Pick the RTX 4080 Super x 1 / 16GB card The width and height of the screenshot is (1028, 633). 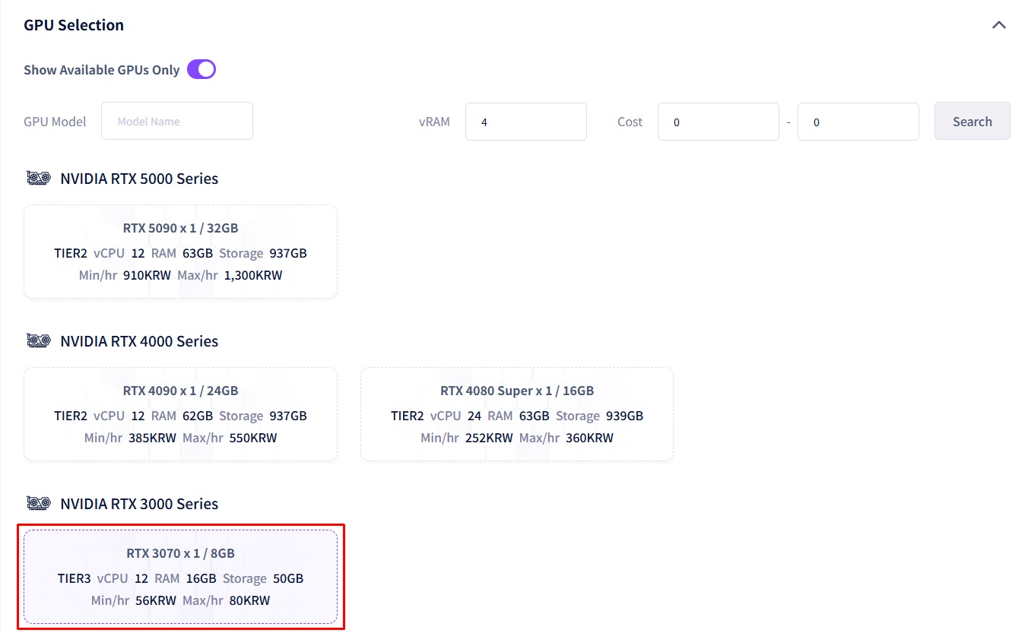tap(516, 414)
